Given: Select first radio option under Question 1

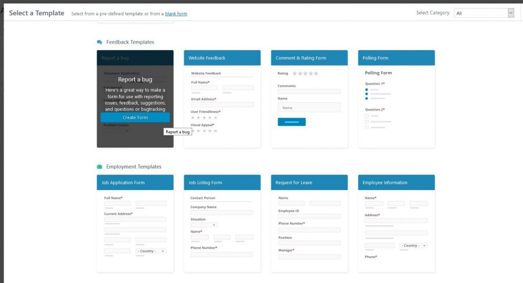Looking at the screenshot, I should click(367, 89).
